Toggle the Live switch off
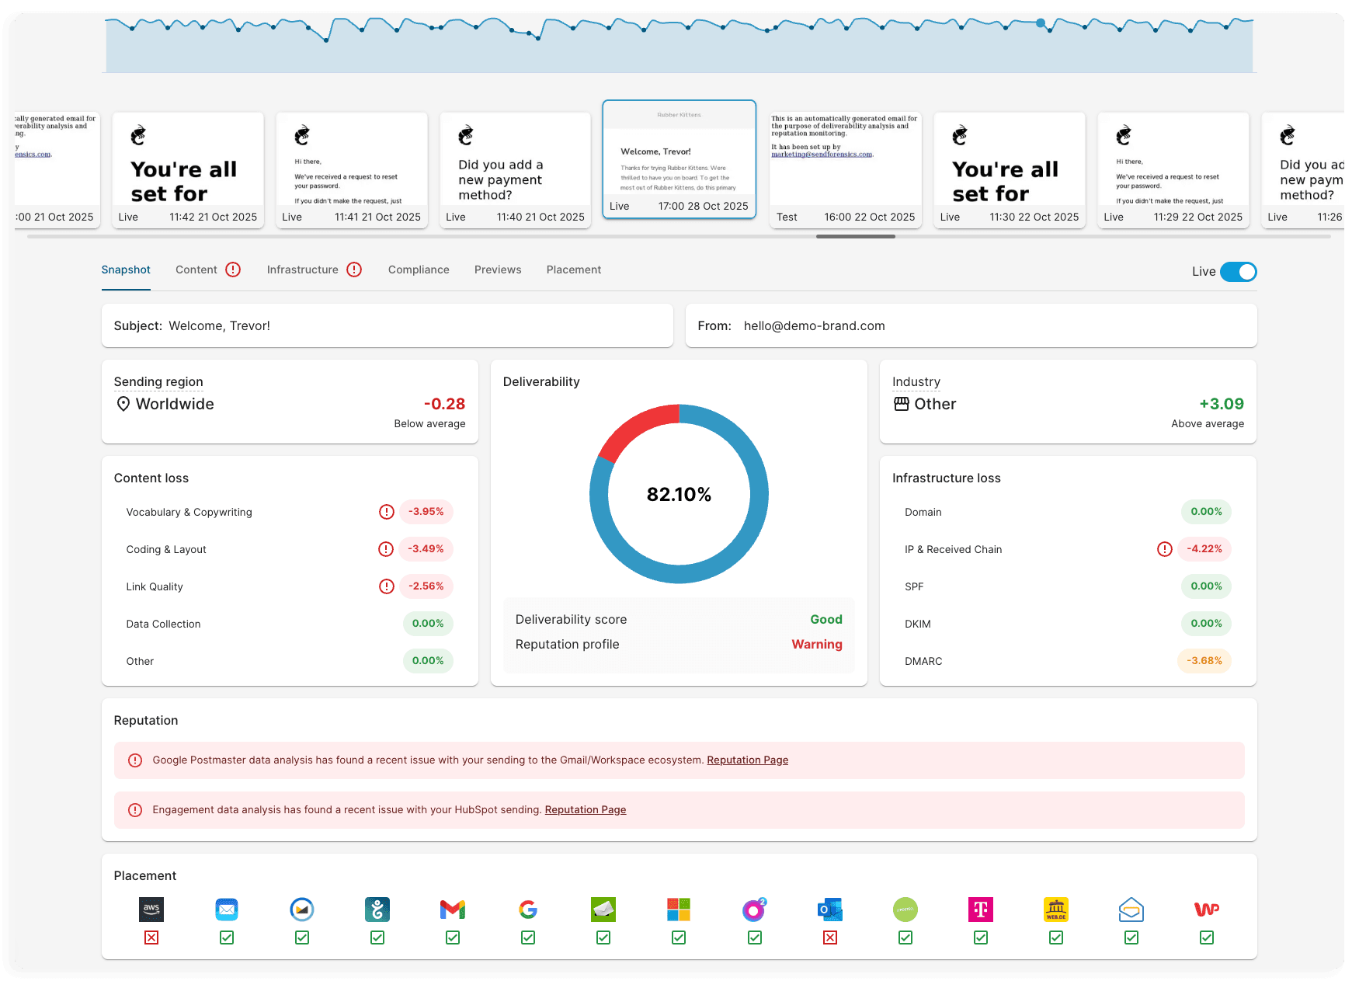This screenshot has width=1359, height=981. click(1238, 272)
